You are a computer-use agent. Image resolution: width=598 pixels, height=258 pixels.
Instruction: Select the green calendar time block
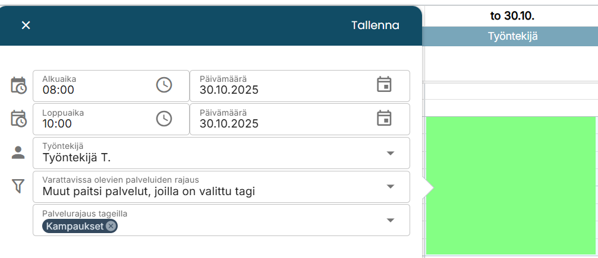click(x=511, y=185)
